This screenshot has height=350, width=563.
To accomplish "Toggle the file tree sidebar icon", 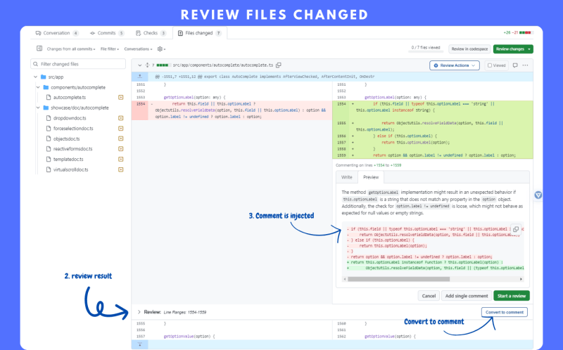I will [39, 48].
